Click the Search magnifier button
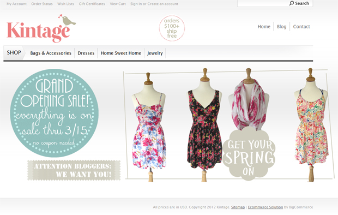338x215 pixels. (299, 3)
